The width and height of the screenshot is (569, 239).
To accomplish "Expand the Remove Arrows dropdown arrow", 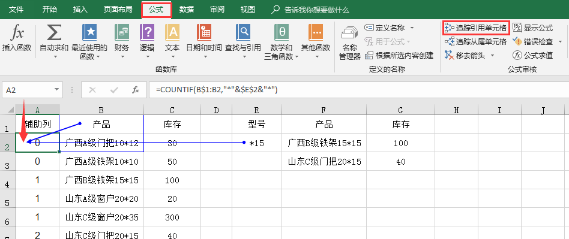I will click(492, 55).
